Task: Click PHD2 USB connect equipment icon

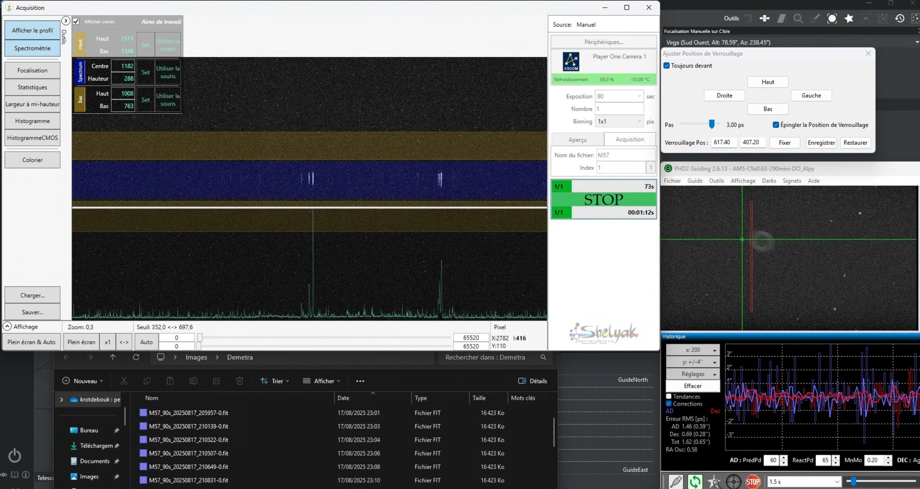Action: coord(676,481)
